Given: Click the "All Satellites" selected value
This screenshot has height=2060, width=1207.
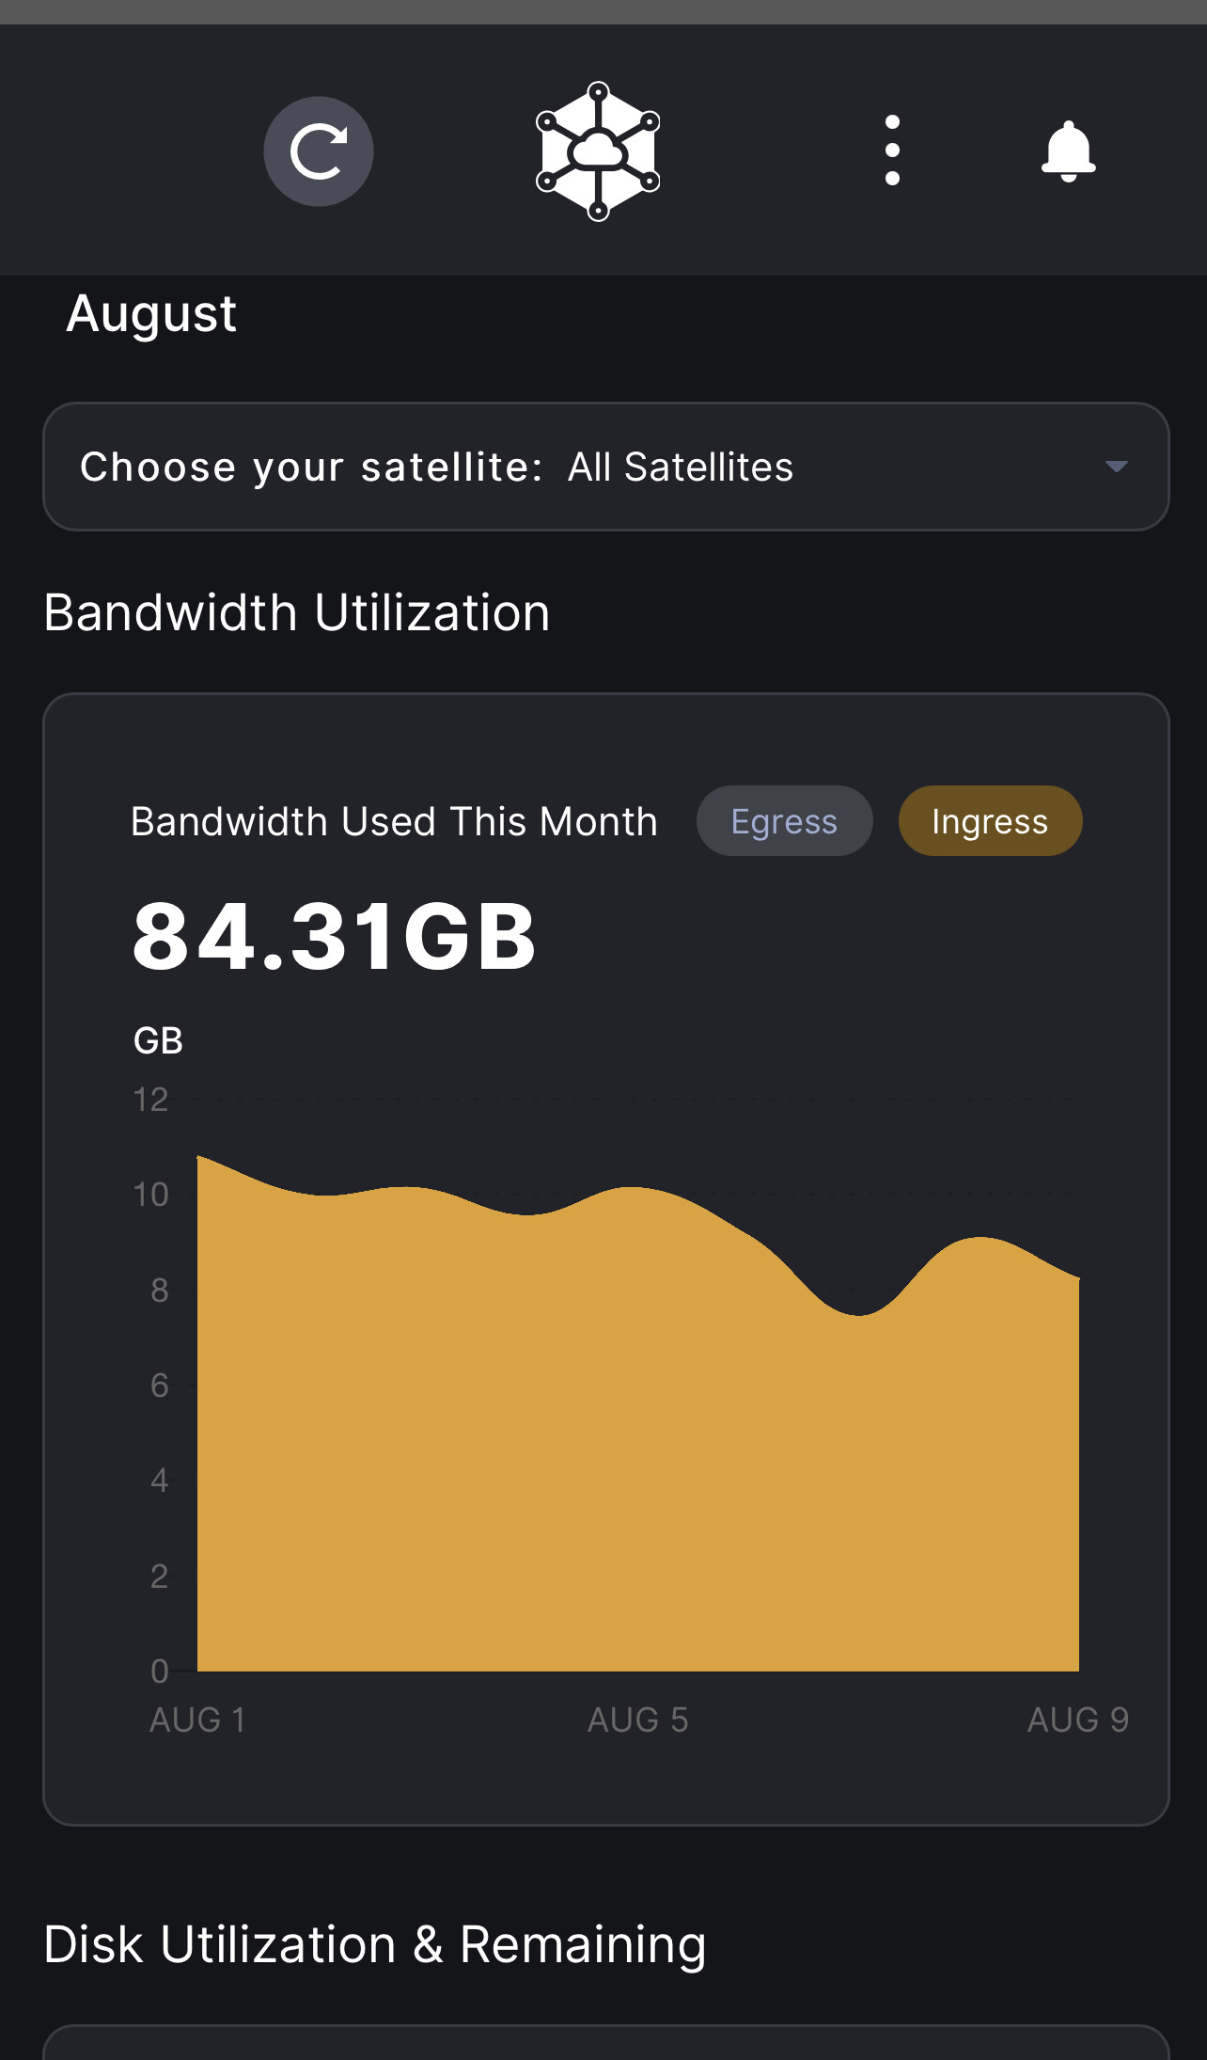Looking at the screenshot, I should (x=681, y=467).
